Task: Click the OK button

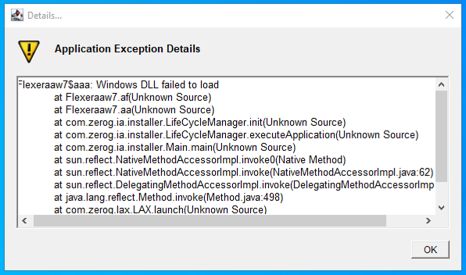Action: click(x=430, y=249)
